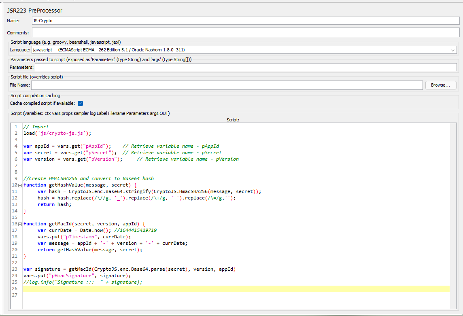
Task: Click the script File Name field
Action: [227, 85]
